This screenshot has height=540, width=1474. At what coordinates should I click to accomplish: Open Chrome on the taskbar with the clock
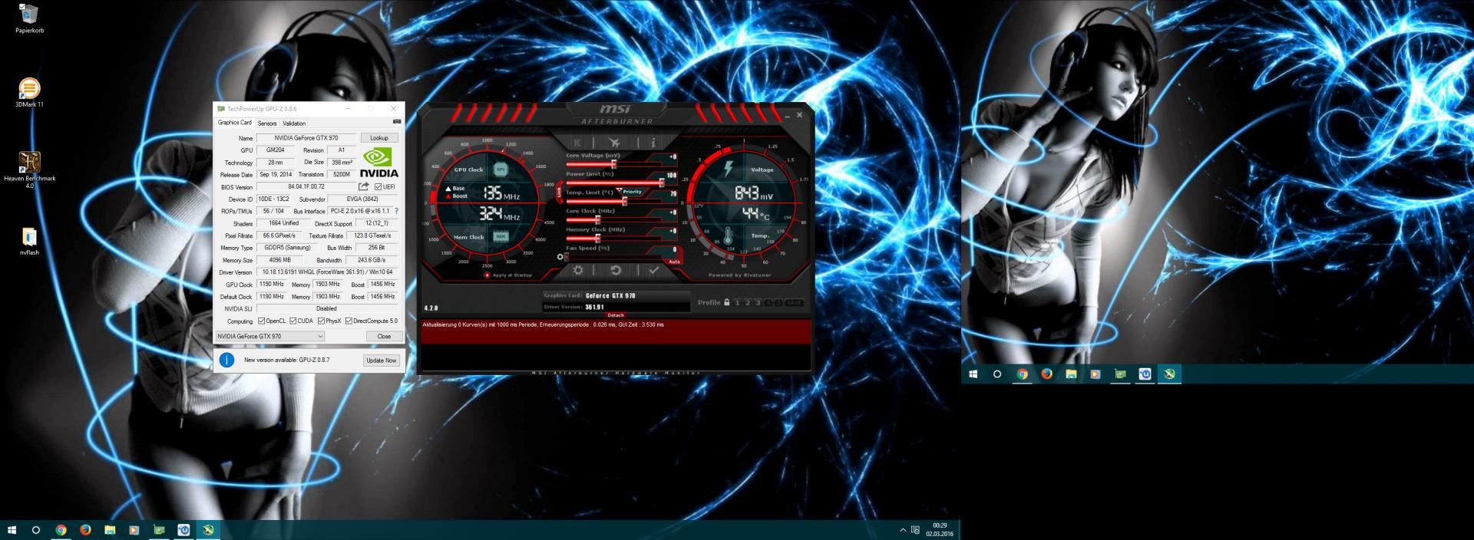61,530
